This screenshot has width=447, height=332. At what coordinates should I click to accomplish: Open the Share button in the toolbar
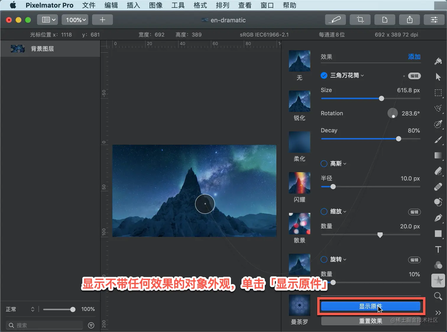tap(409, 20)
